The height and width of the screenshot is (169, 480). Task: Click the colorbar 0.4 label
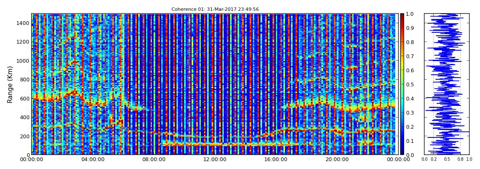[x=409, y=98]
